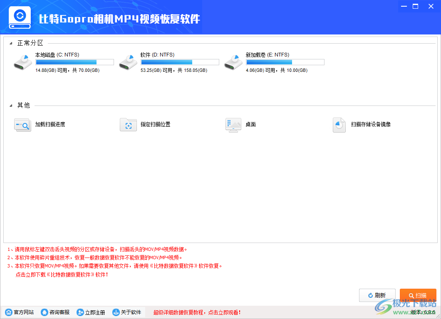Click the 桌面 label

pyautogui.click(x=250, y=124)
